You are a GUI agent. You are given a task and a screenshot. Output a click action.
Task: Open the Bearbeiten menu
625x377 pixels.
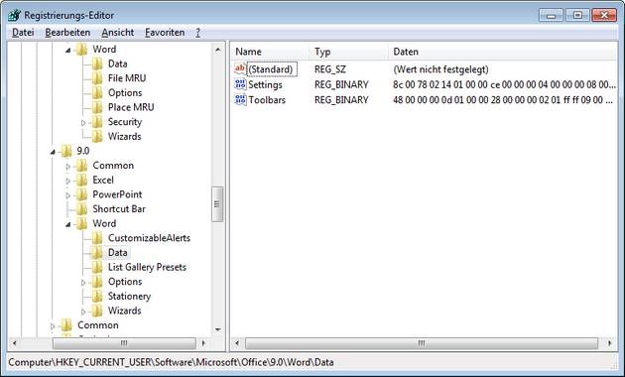(x=67, y=33)
